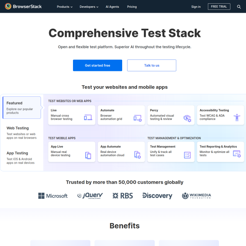Open the Percy product card title
Viewport: 246px width, 246px height.
[x=154, y=110]
